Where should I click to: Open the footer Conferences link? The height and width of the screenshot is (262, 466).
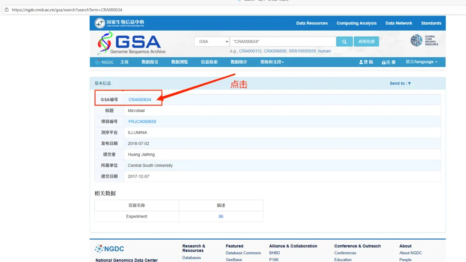[345, 253]
